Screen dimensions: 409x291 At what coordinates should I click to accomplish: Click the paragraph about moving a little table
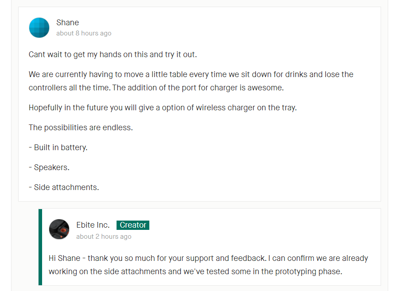pyautogui.click(x=191, y=81)
